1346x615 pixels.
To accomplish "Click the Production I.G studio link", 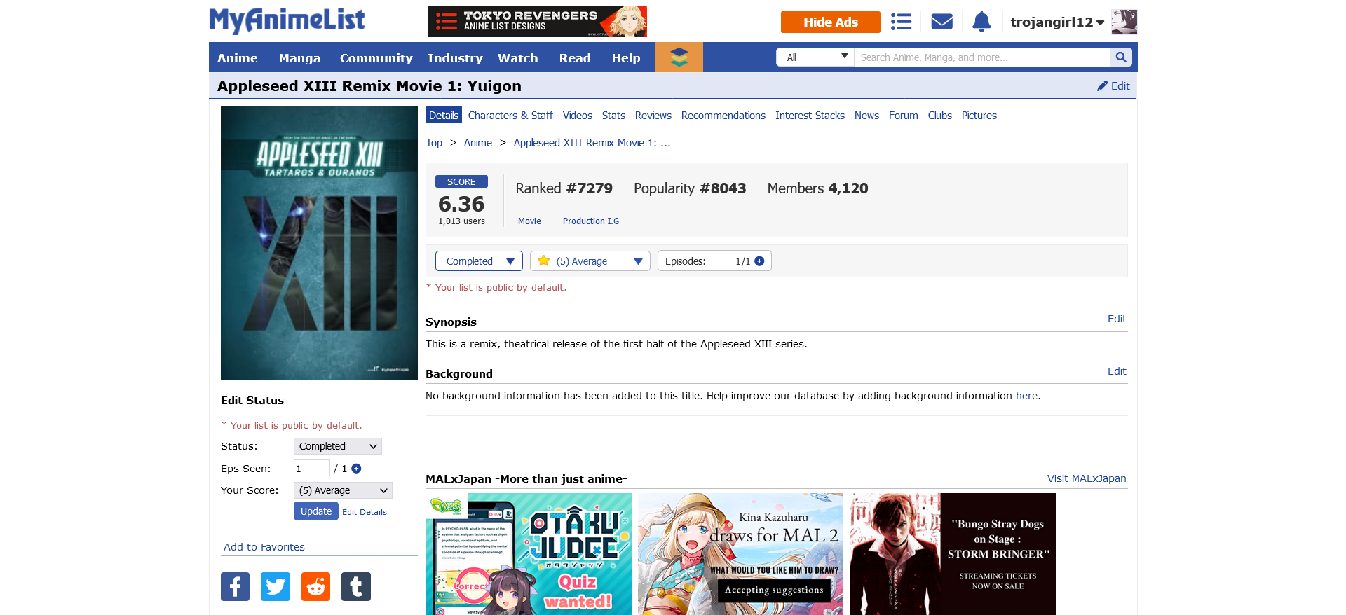I will click(x=590, y=221).
